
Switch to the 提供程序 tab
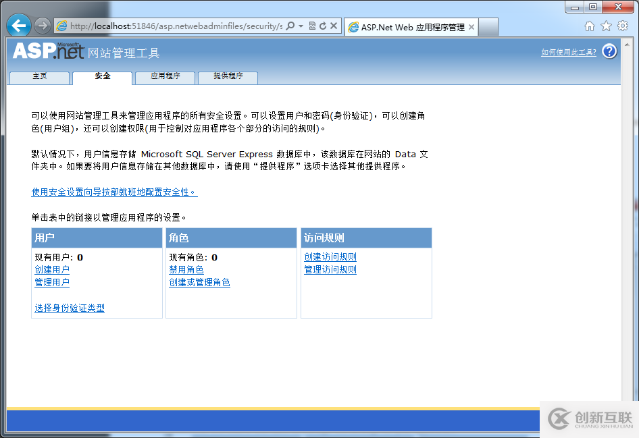pyautogui.click(x=228, y=78)
